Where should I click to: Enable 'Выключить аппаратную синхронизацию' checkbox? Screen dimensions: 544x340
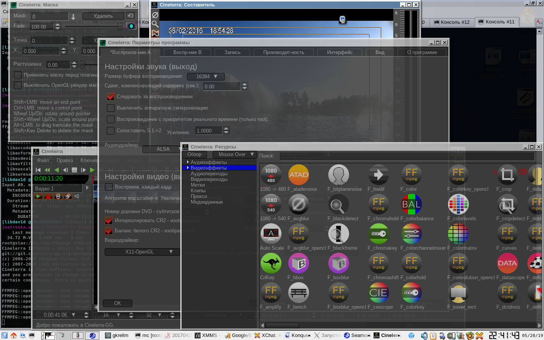(111, 108)
